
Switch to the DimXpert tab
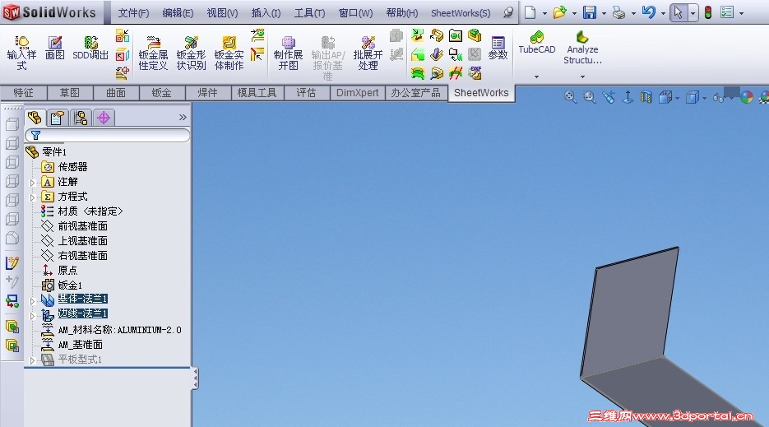tap(358, 93)
